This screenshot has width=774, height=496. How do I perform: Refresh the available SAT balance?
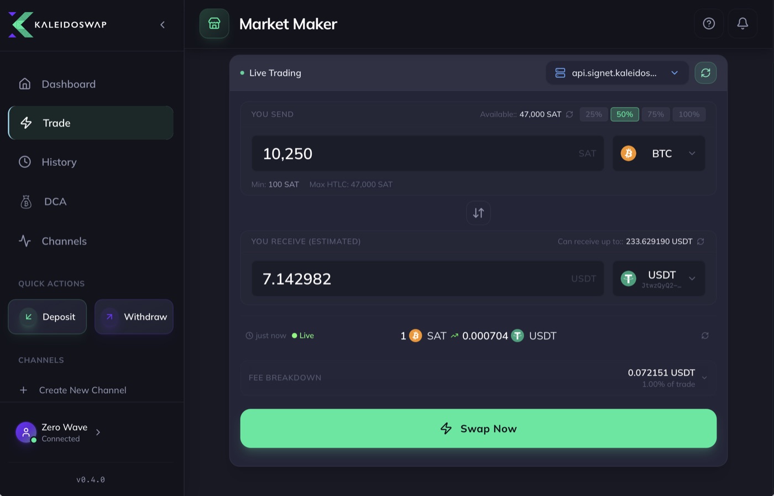tap(569, 114)
